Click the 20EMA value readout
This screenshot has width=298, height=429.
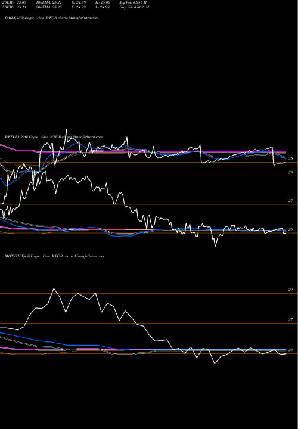click(15, 2)
